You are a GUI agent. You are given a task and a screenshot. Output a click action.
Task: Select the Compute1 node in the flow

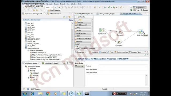119,42
